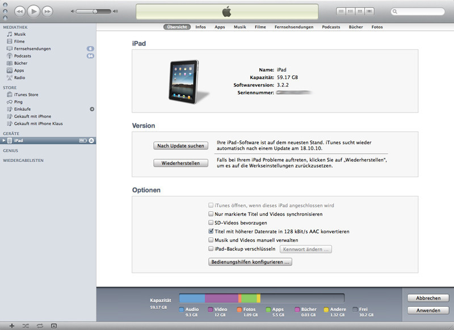This screenshot has height=330, width=454.
Task: Click the Audio legend color swatch
Action: click(x=182, y=310)
